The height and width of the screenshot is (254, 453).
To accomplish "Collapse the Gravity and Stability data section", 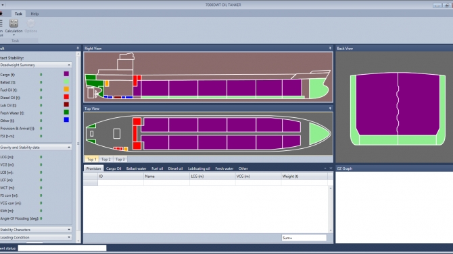I will click(x=69, y=148).
